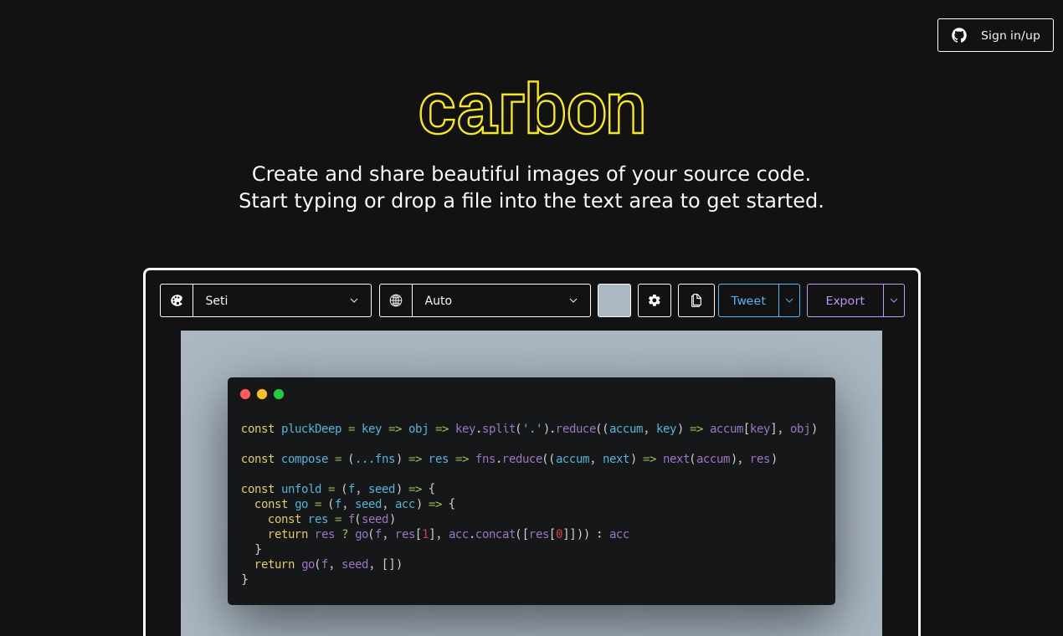Screen dimensions: 1063x636
Task: Open the background color swatch
Action: tap(614, 300)
